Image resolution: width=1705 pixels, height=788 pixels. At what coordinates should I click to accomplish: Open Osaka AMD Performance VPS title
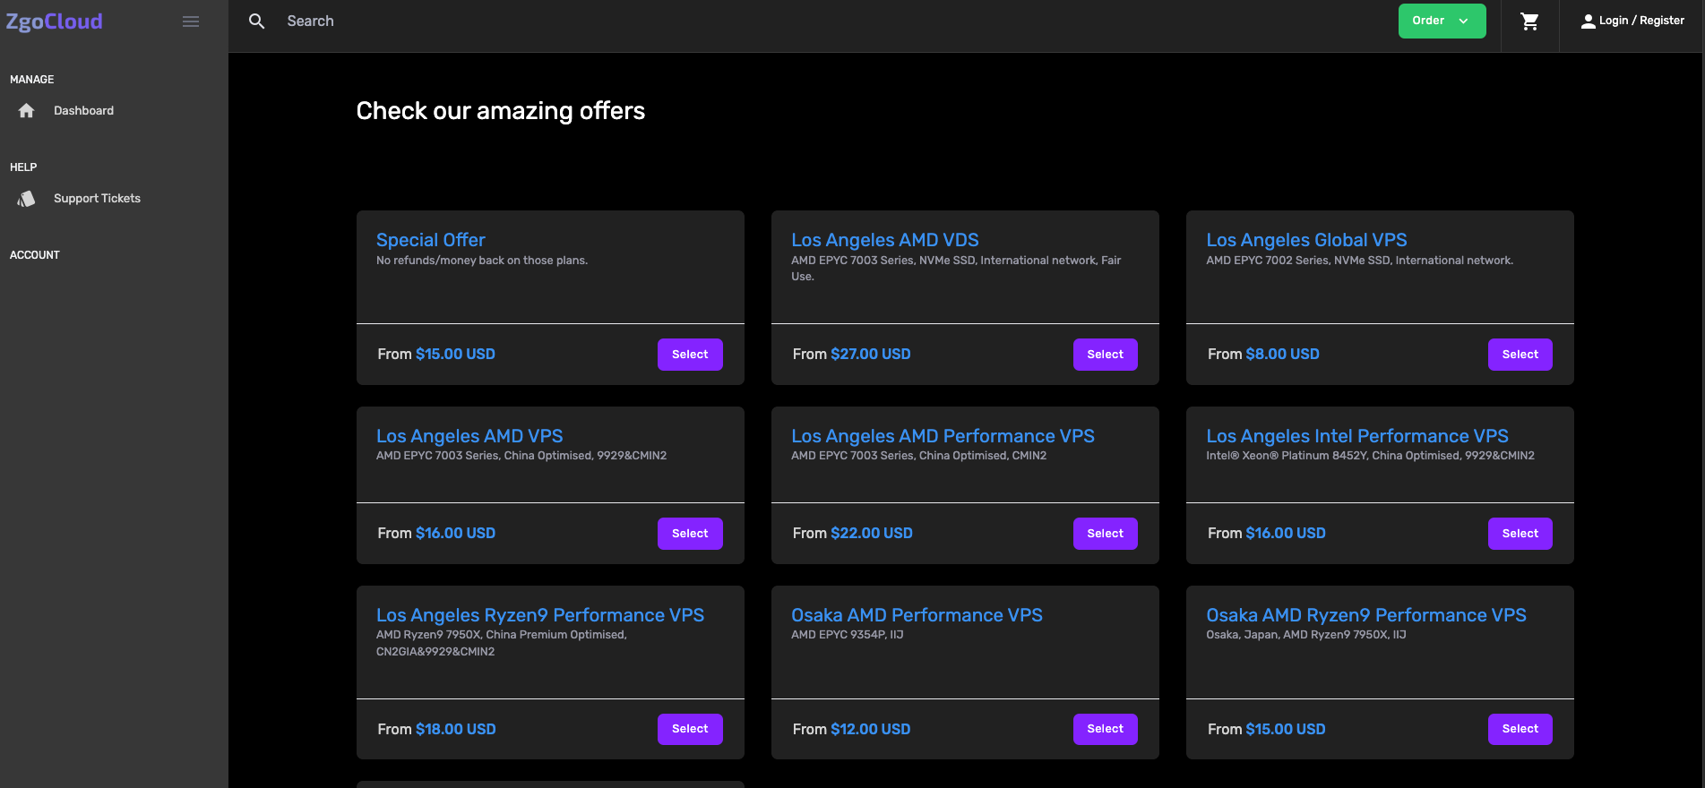tap(917, 615)
